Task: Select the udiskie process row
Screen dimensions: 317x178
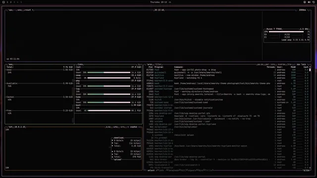Action: [x=227, y=119]
